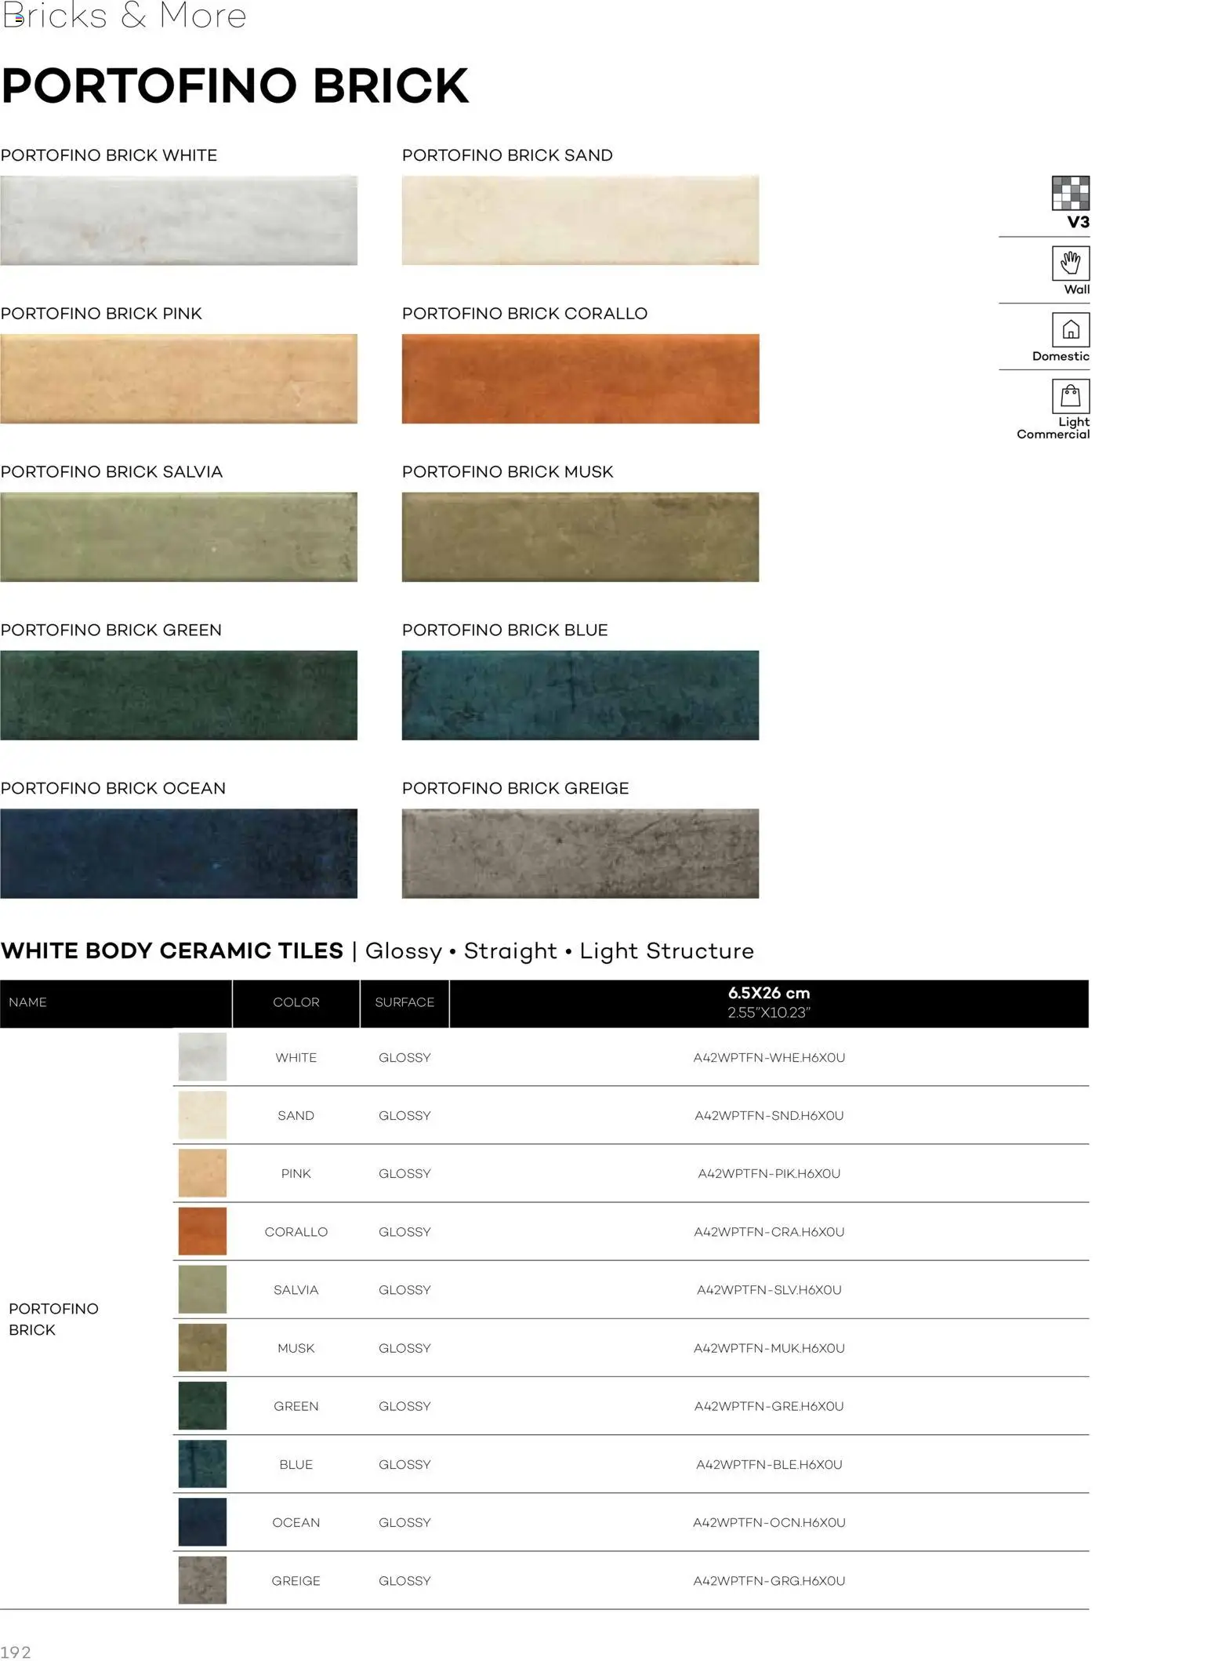This screenshot has height=1661, width=1215.
Task: Click product code A42WPTFN-SLV.H6X0U
Action: coord(769,1289)
